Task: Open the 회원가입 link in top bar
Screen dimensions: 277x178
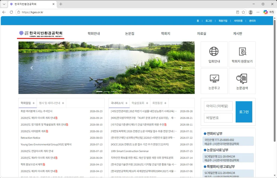Action: tap(223, 21)
